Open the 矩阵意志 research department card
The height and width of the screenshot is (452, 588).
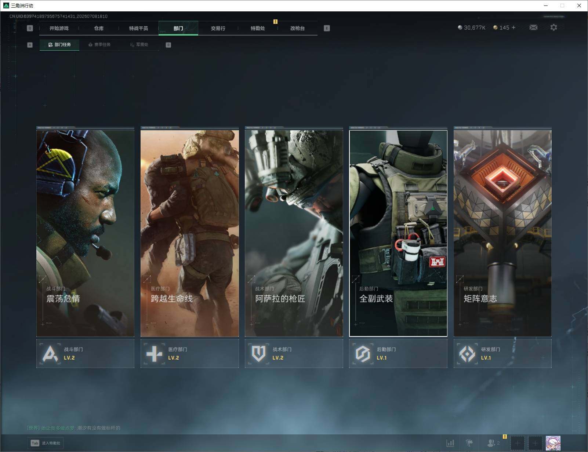502,233
